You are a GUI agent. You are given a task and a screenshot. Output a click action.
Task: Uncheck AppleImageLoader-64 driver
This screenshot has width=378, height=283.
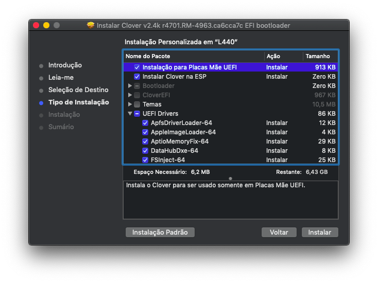pos(145,132)
